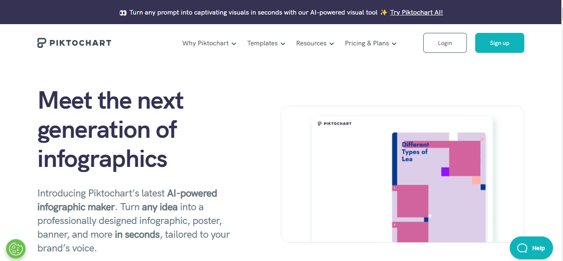Click the teal Sign up button
The height and width of the screenshot is (261, 563).
pos(500,43)
